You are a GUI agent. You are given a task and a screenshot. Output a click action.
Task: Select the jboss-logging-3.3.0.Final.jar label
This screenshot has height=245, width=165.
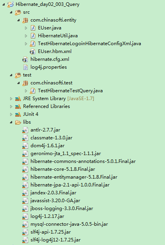pos(62,208)
